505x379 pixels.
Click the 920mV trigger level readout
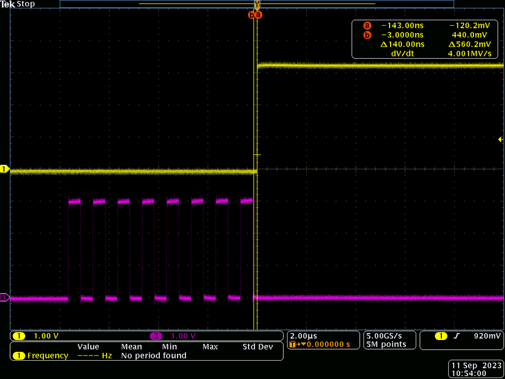click(487, 336)
